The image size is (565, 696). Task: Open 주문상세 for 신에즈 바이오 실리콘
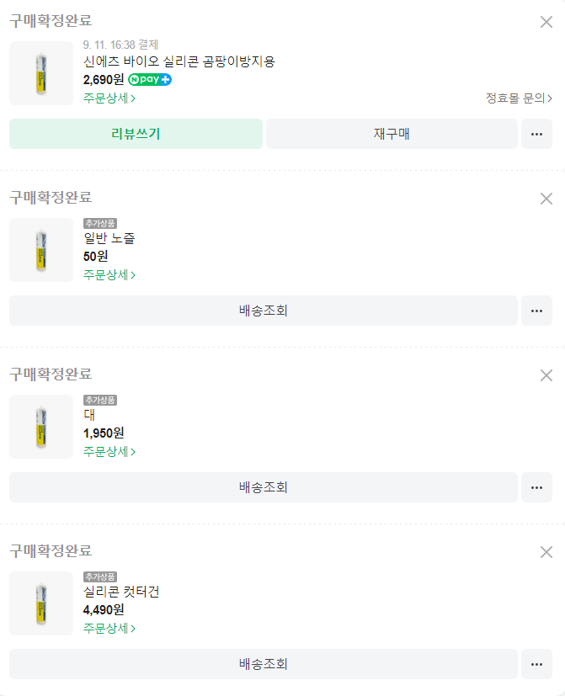coord(109,98)
